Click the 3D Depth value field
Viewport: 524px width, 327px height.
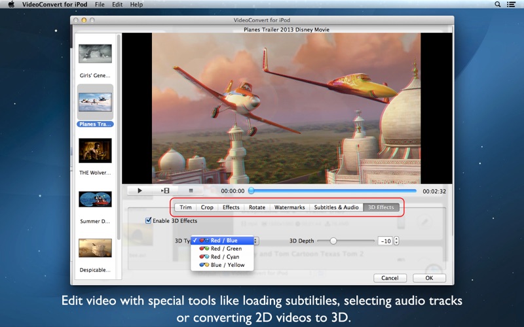pos(385,241)
